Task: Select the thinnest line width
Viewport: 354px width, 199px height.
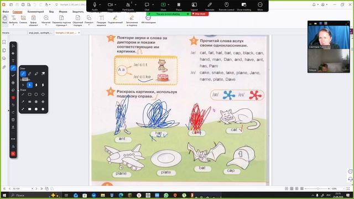Action: pos(23,85)
